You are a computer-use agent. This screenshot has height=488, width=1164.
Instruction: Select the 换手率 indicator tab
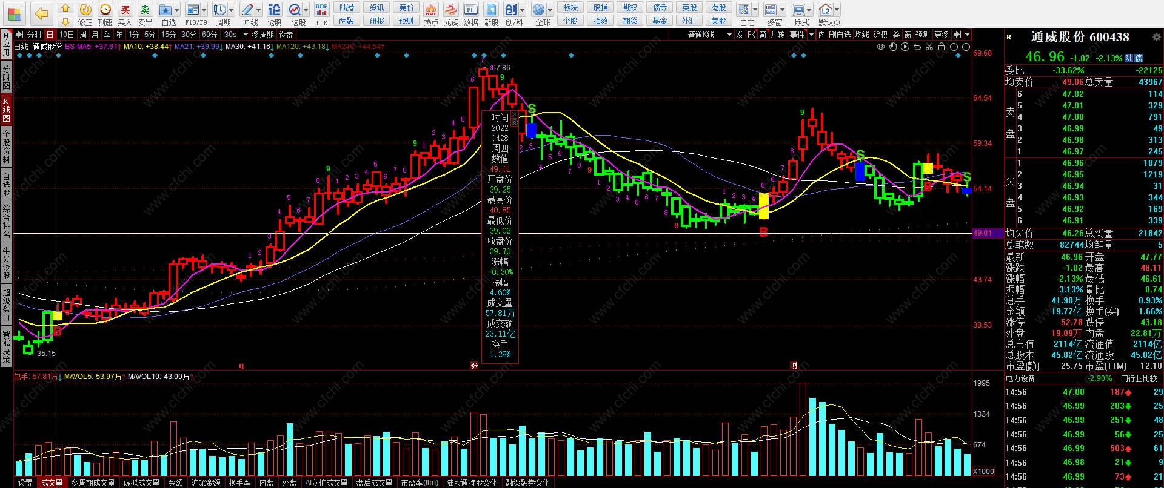(239, 483)
